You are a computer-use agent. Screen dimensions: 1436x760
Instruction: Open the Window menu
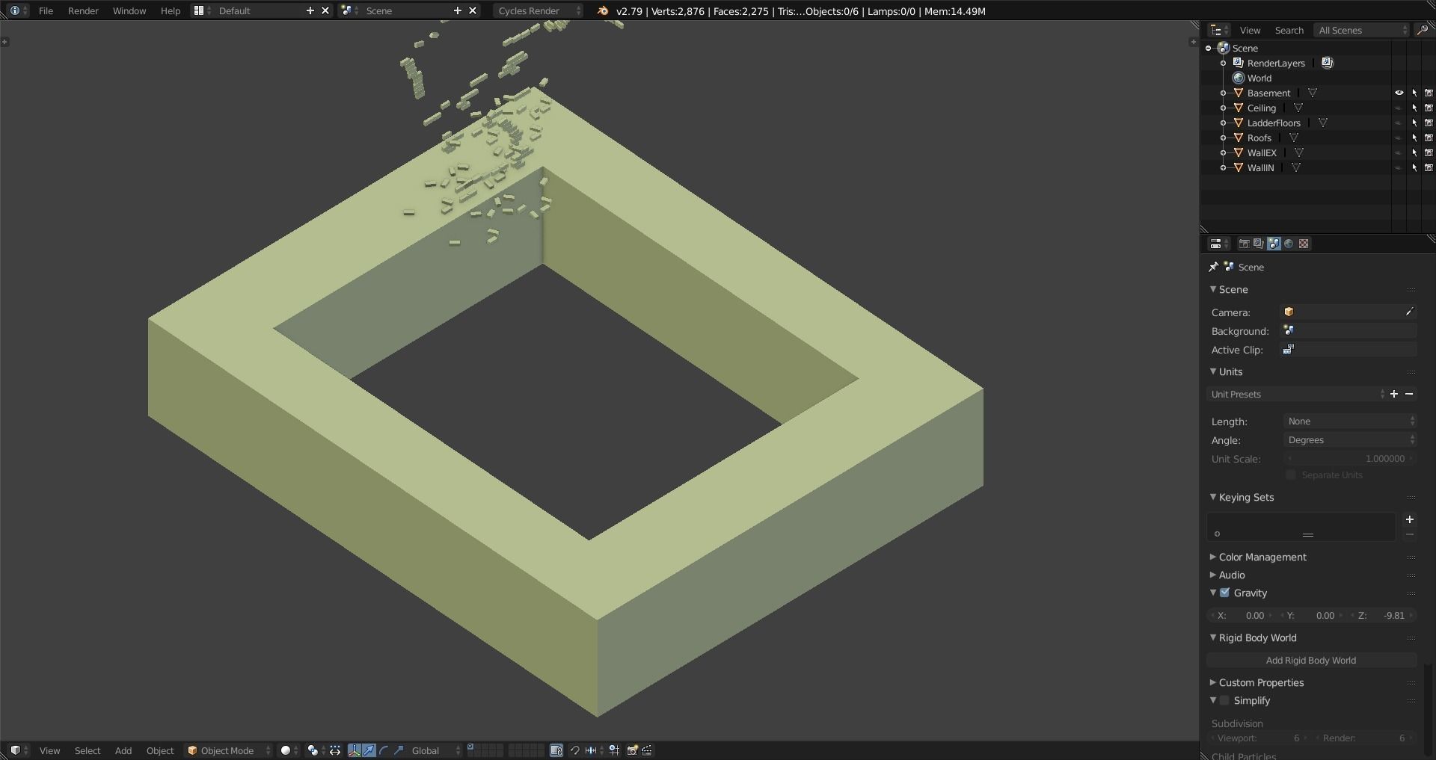[129, 10]
